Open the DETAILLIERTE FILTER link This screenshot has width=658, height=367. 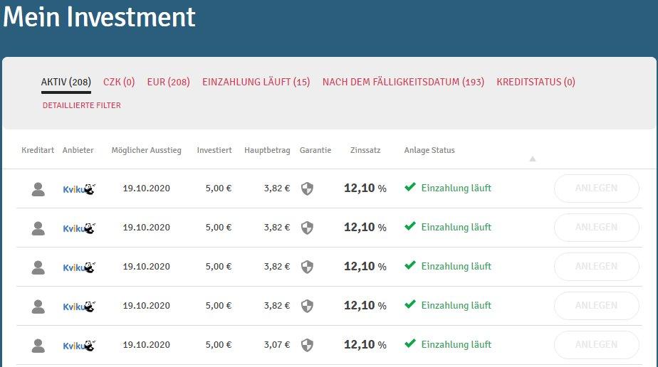(x=81, y=105)
